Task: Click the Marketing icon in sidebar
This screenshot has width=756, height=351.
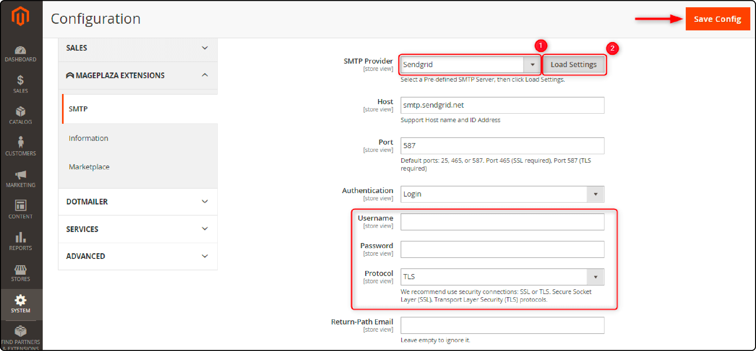Action: pyautogui.click(x=21, y=176)
